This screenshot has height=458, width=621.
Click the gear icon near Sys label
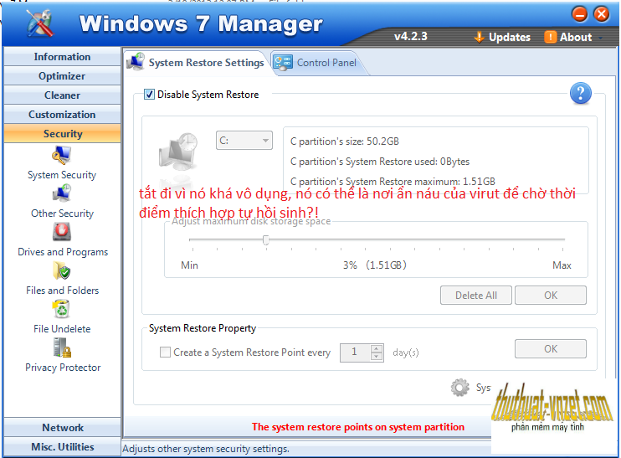pyautogui.click(x=459, y=388)
